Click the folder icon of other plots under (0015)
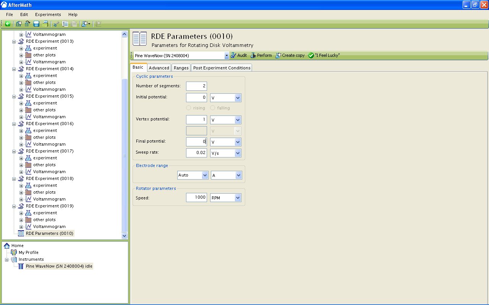Screen dimensions: 489x305 (x=28, y=110)
